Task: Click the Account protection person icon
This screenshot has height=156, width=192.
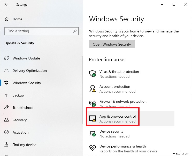Action: (92, 89)
